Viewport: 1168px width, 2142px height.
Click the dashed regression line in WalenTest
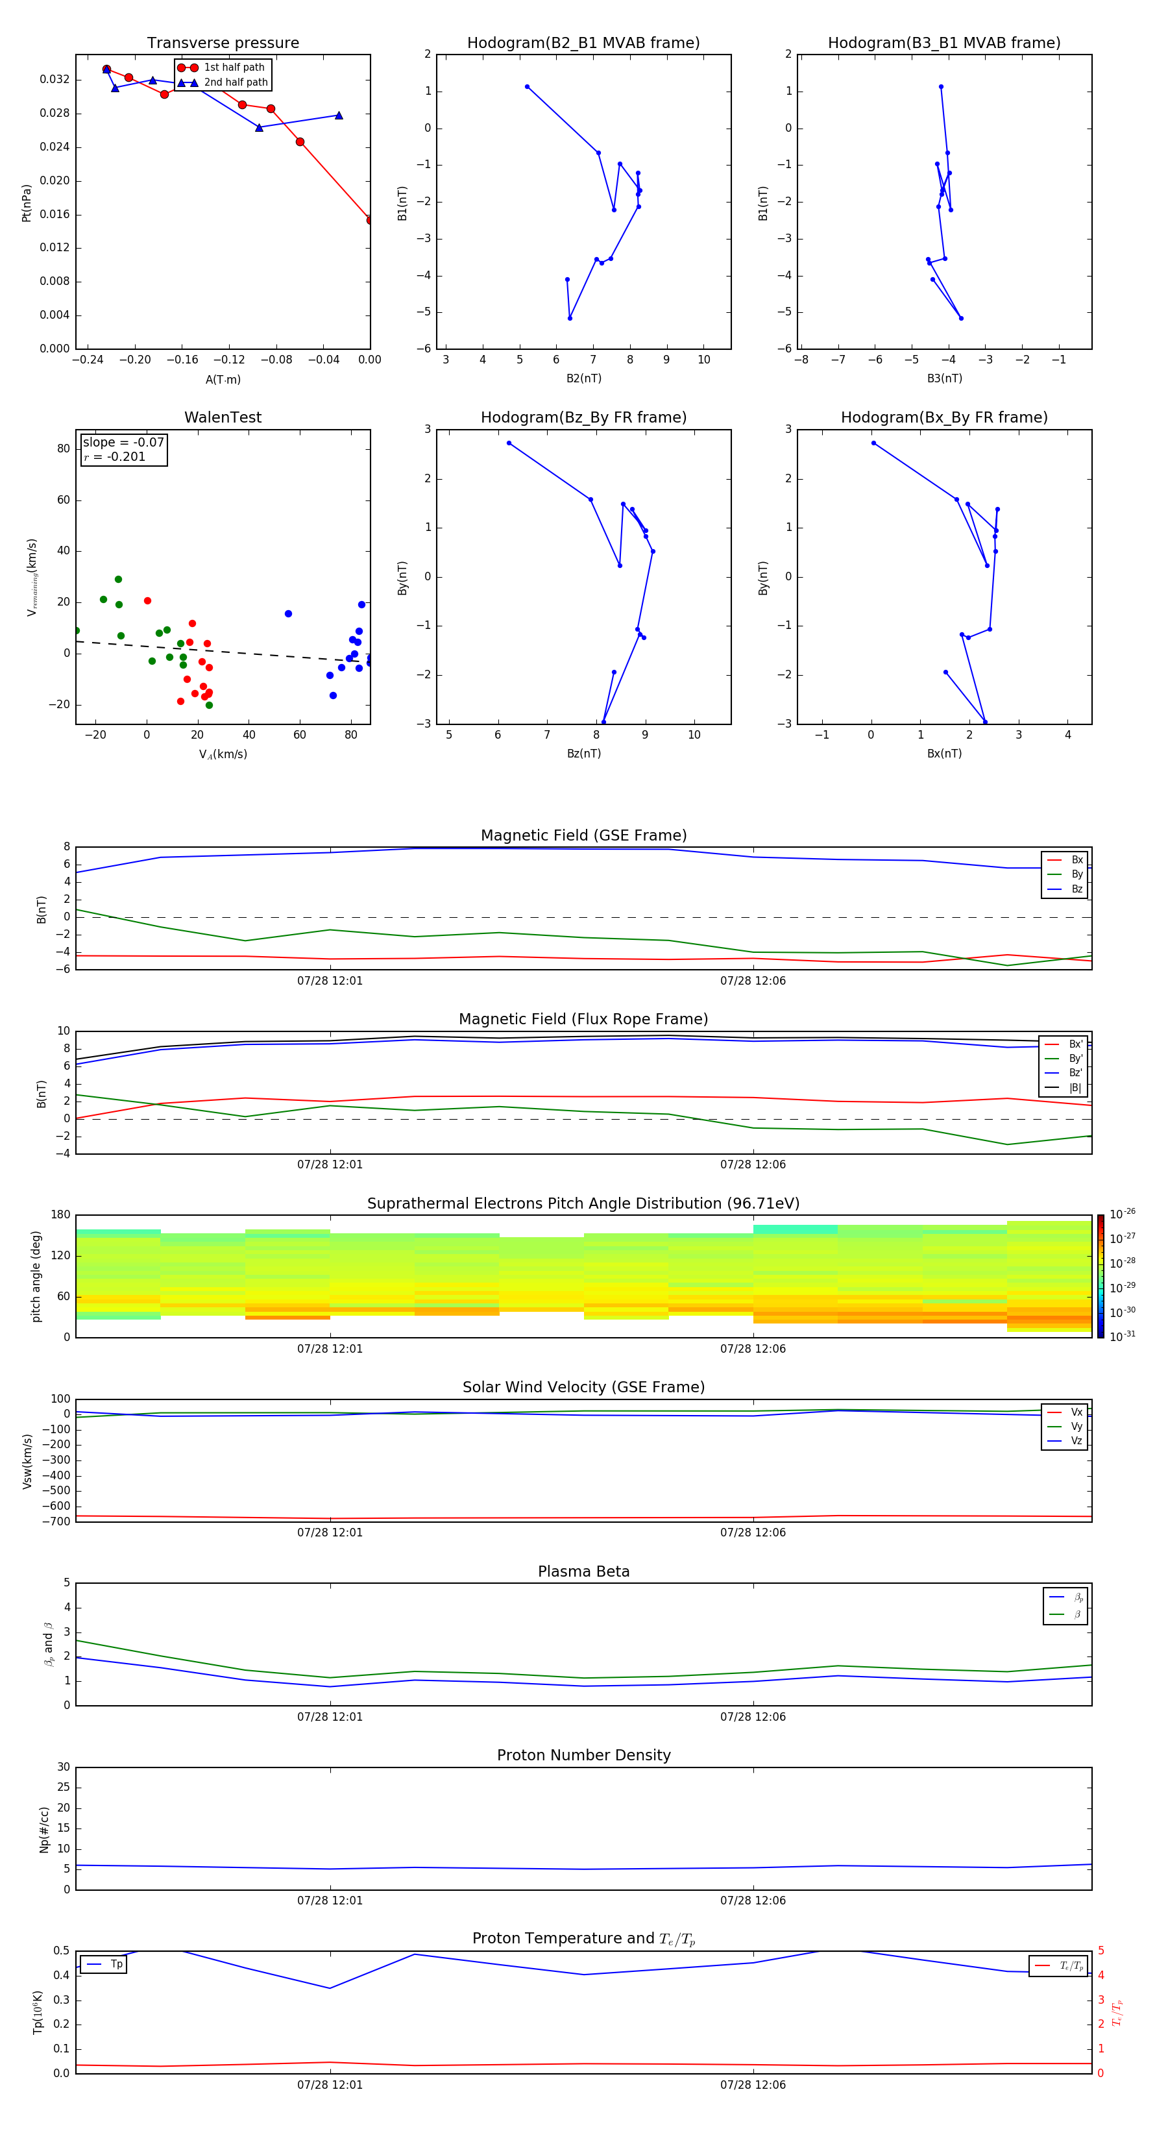(223, 651)
